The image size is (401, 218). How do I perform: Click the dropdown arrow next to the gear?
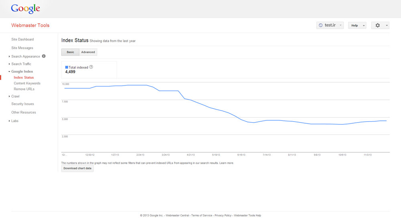pos(387,25)
